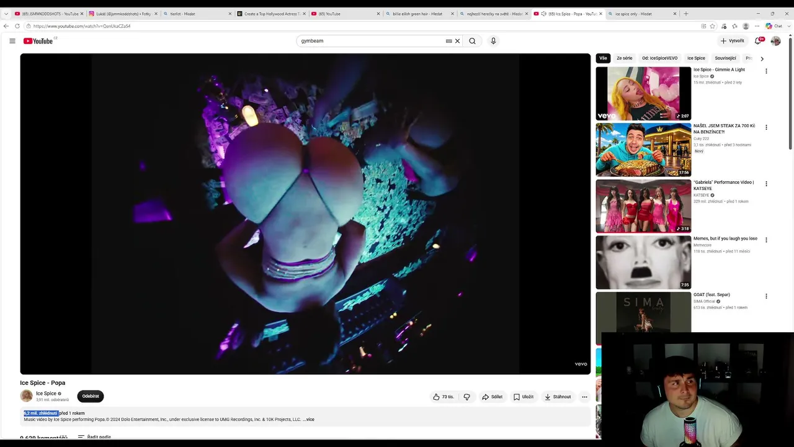Click the 73 tis. like count

pos(448,397)
